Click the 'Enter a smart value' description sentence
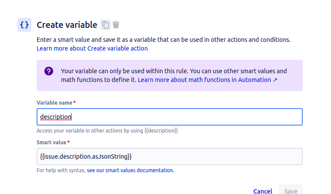 (x=164, y=40)
